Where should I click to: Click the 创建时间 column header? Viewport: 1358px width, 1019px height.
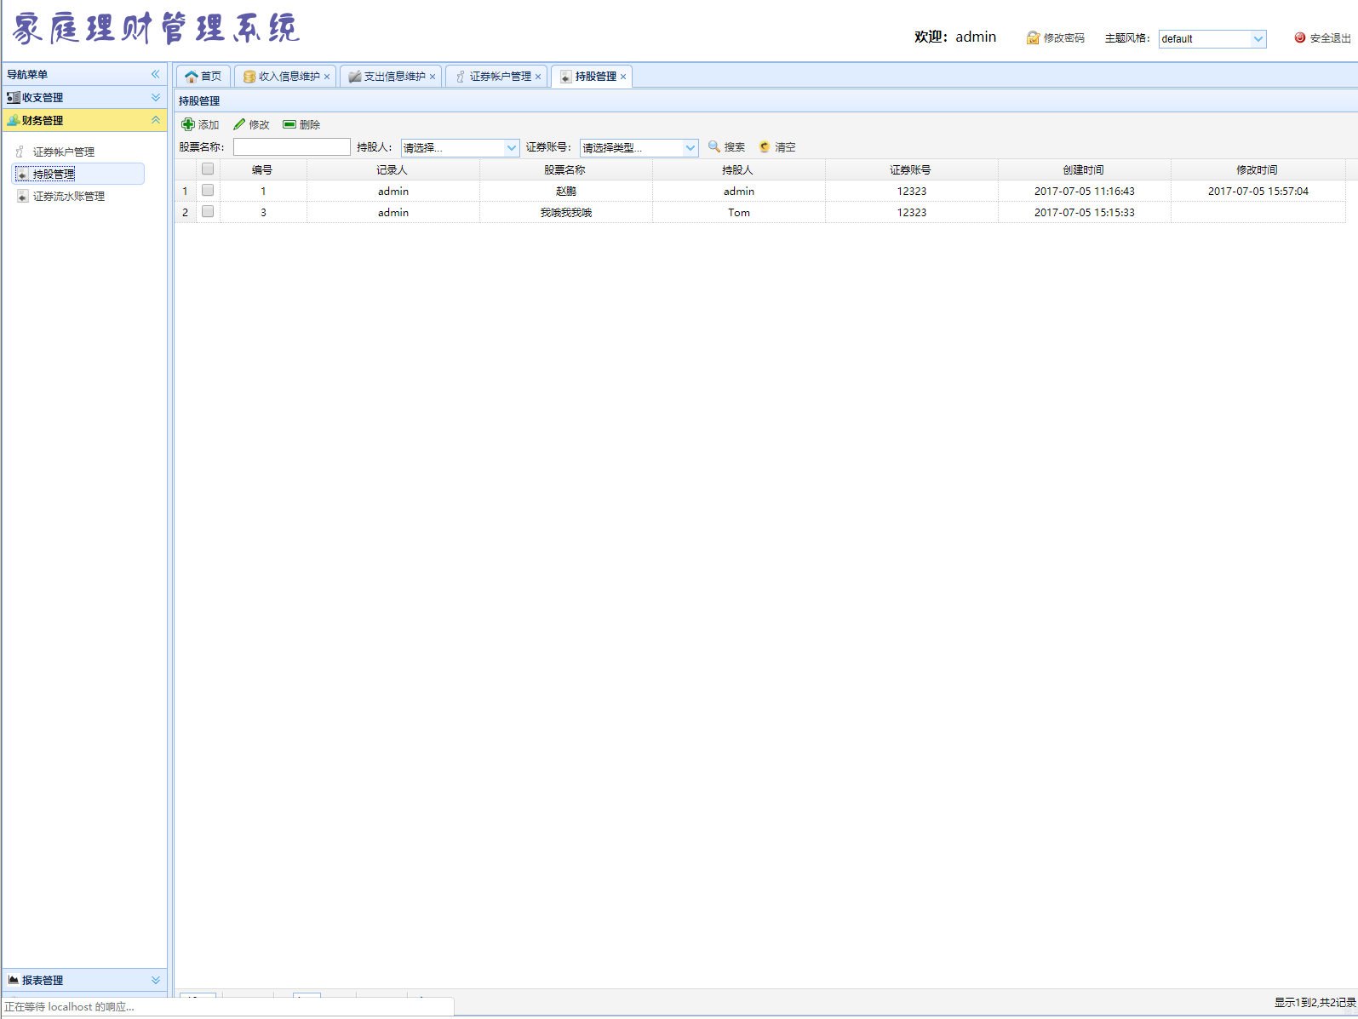pos(1084,169)
